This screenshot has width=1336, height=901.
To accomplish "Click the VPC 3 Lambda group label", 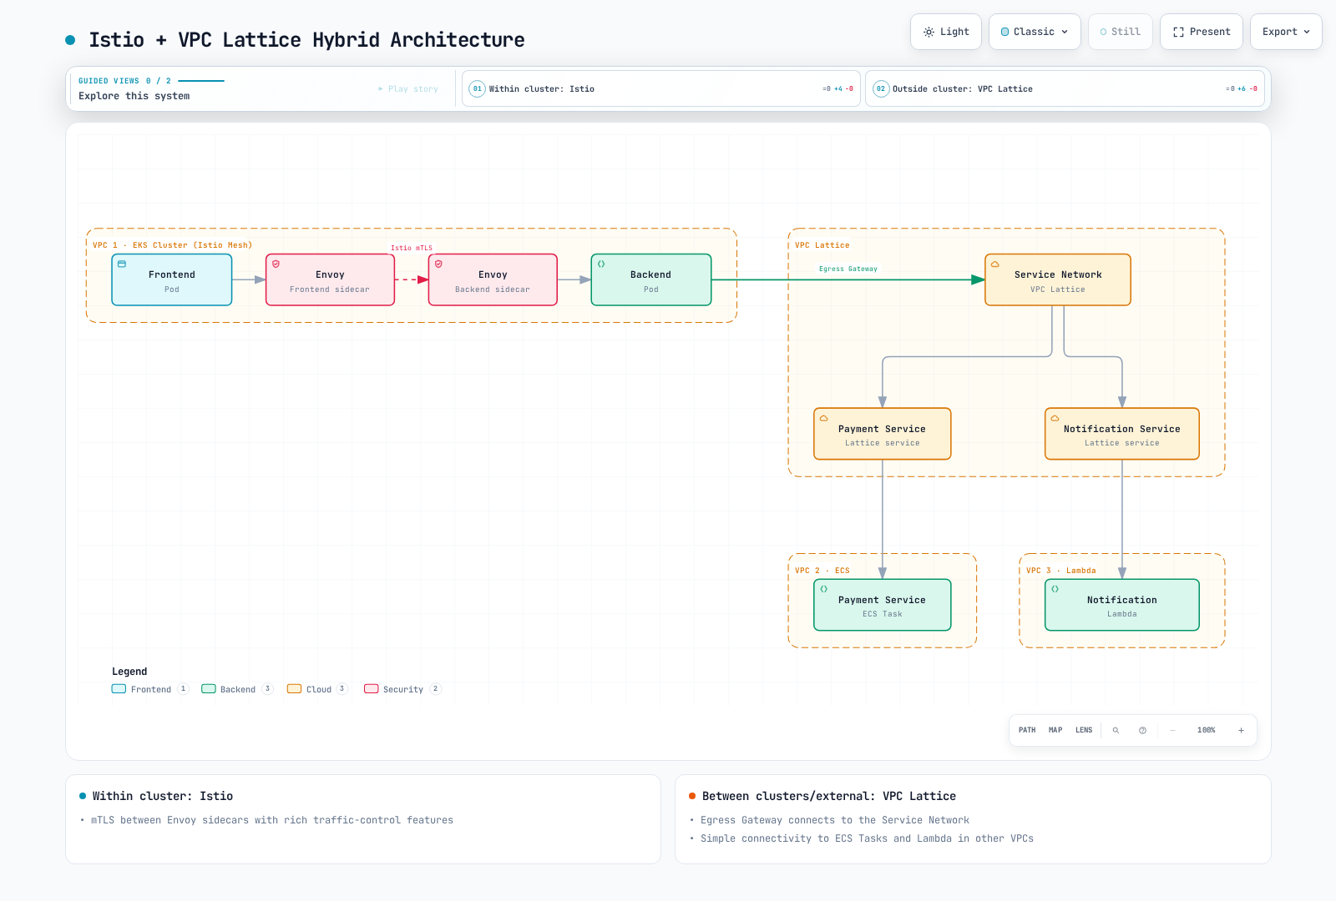I will click(1061, 571).
